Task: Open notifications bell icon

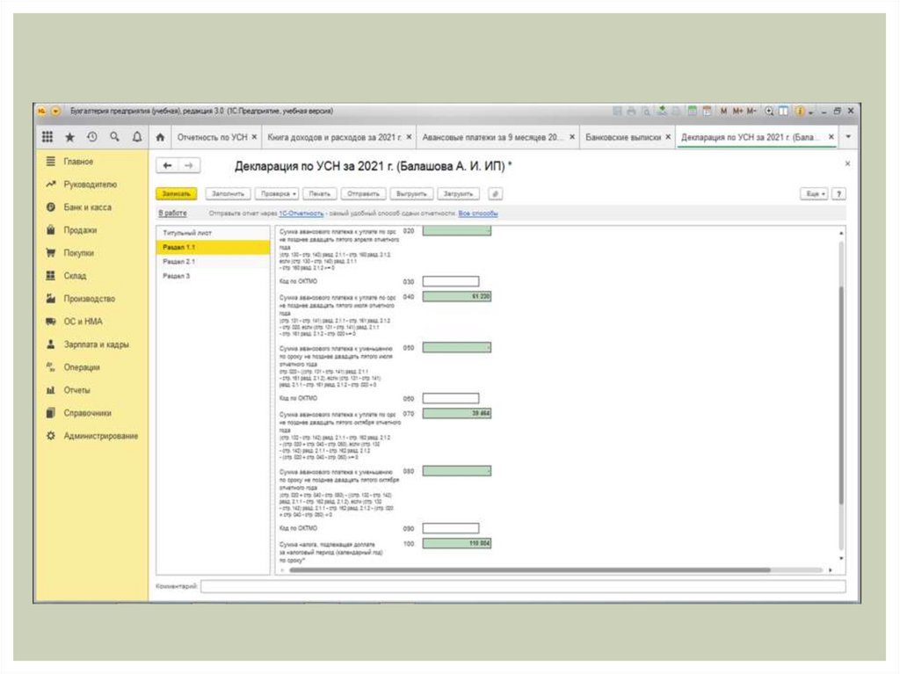Action: [x=136, y=137]
